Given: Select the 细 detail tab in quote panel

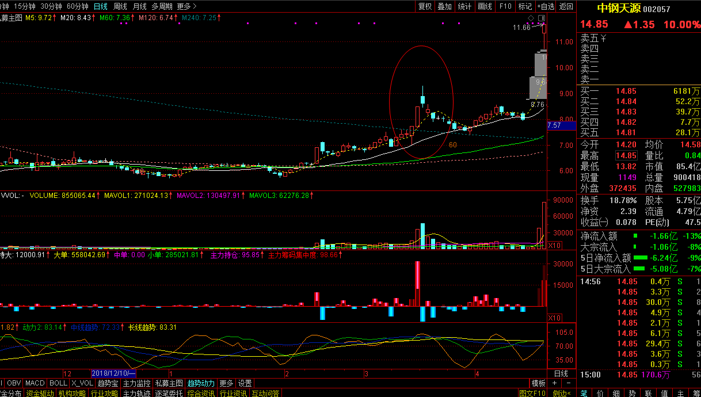Looking at the screenshot, I should [x=616, y=394].
